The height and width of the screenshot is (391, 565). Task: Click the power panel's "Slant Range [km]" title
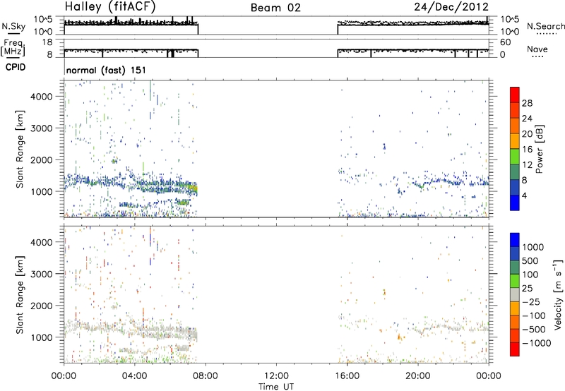20,149
